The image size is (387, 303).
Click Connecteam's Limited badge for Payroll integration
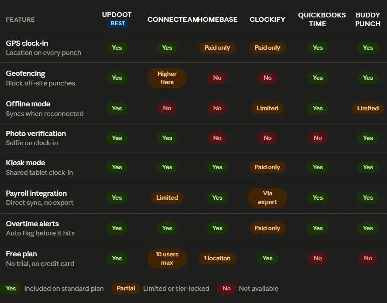click(167, 198)
